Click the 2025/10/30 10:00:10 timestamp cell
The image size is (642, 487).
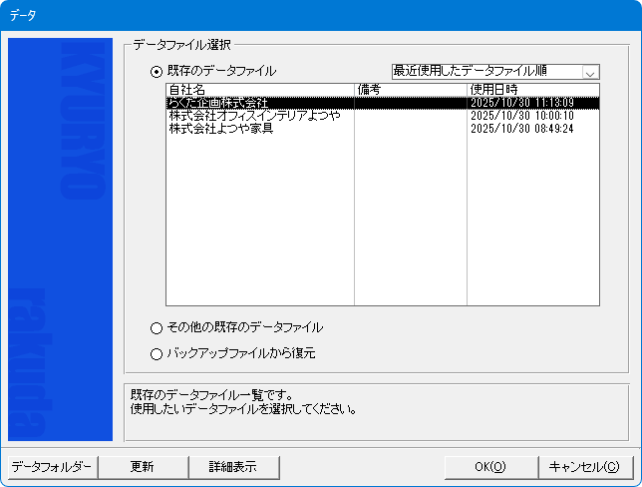pos(521,116)
